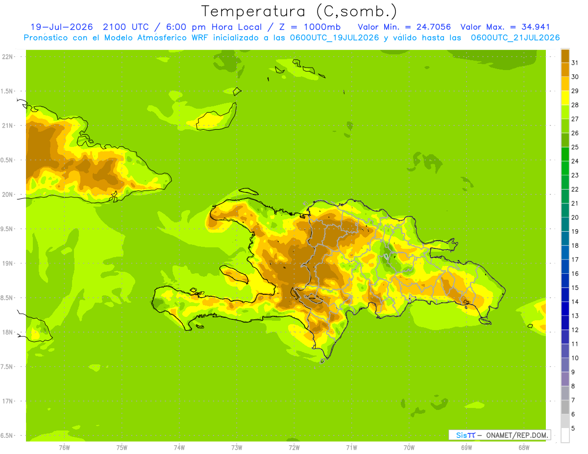Click the "71W" longitude label

351,448
